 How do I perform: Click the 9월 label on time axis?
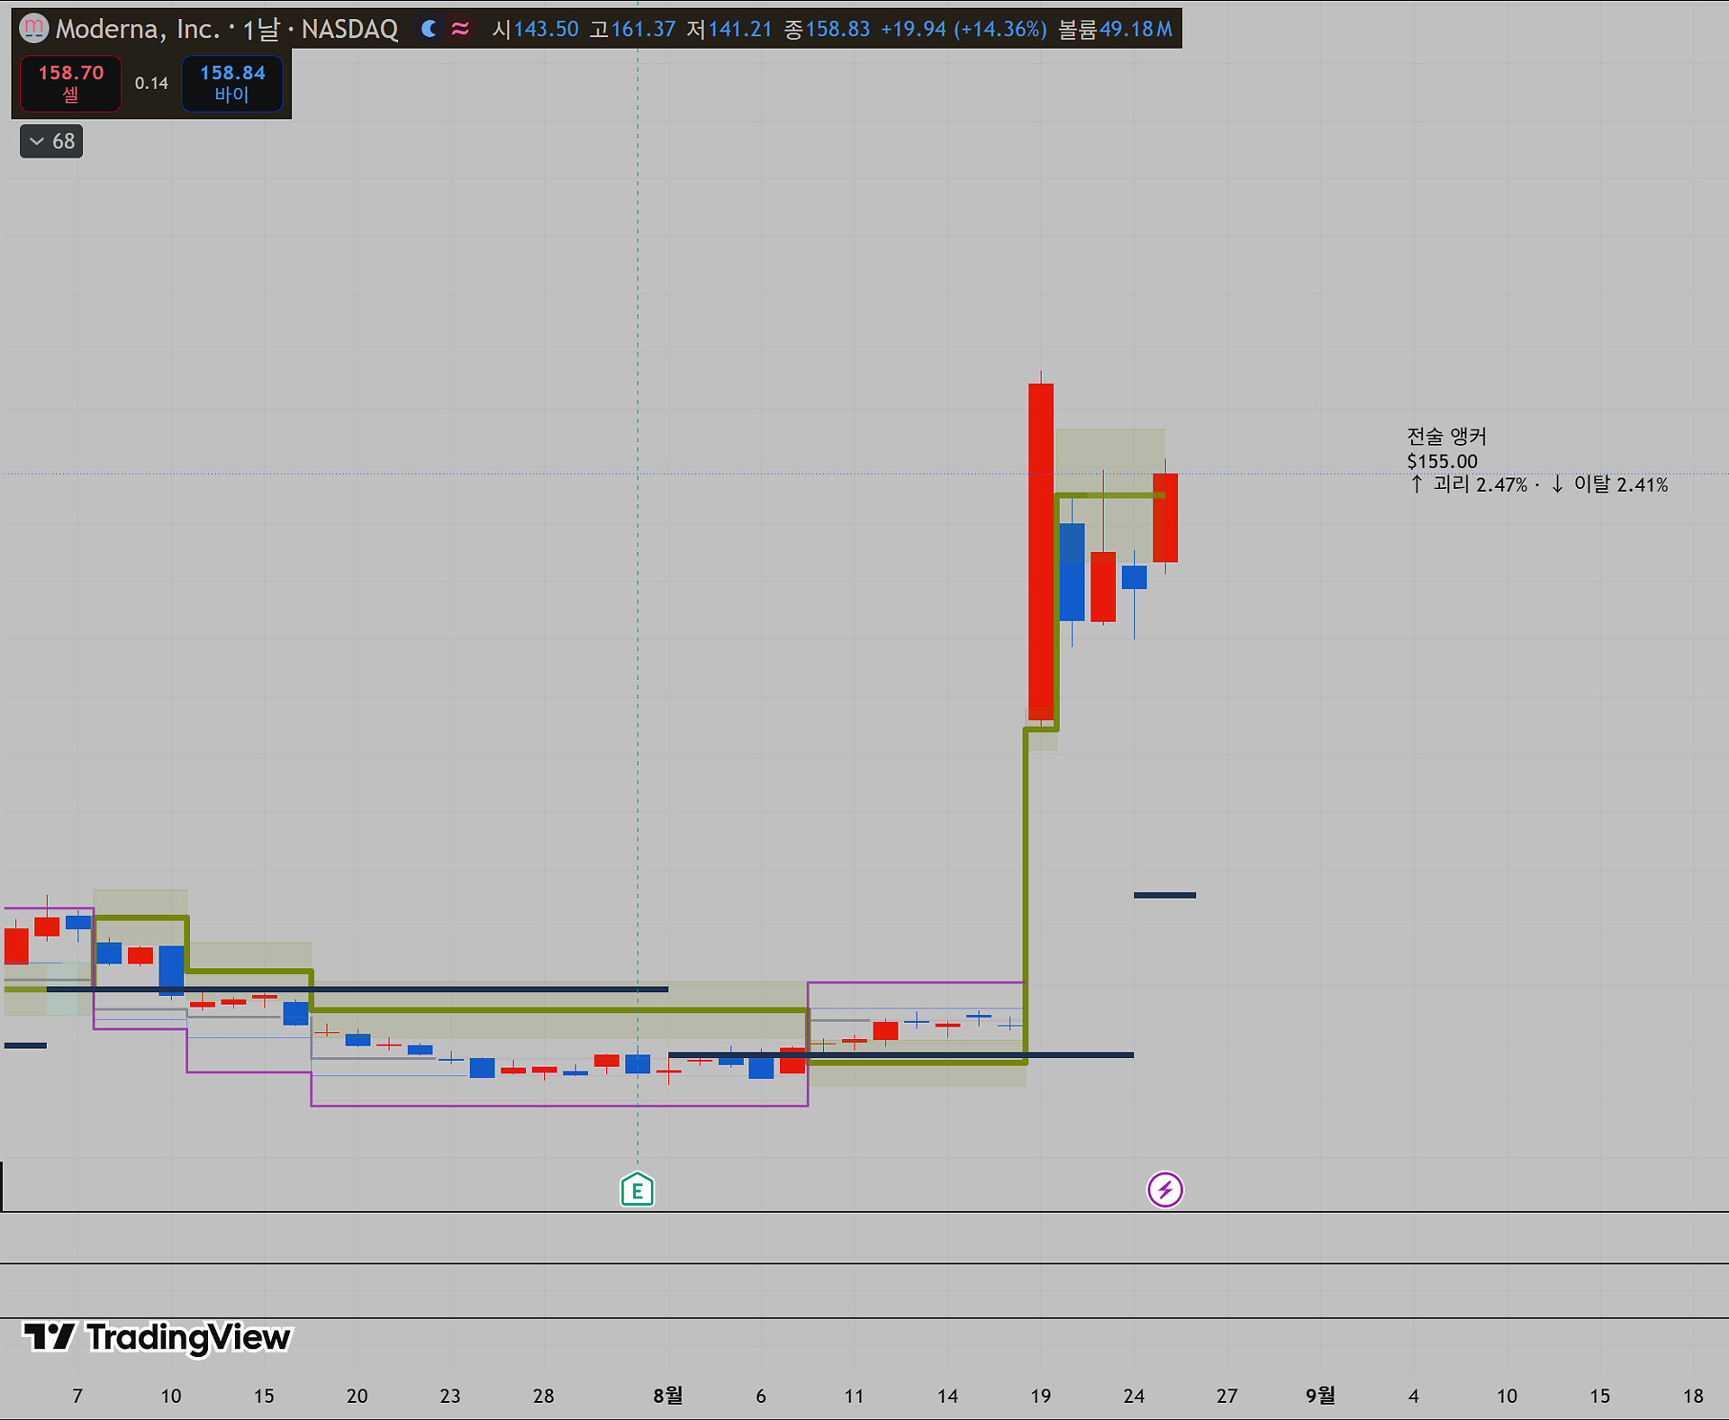coord(1320,1396)
